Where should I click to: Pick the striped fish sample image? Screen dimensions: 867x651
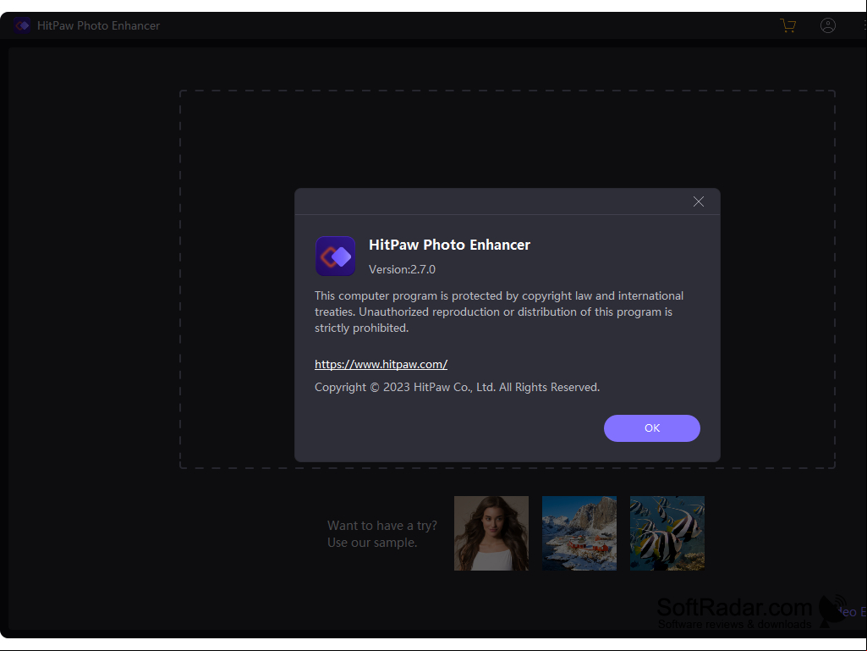(667, 533)
